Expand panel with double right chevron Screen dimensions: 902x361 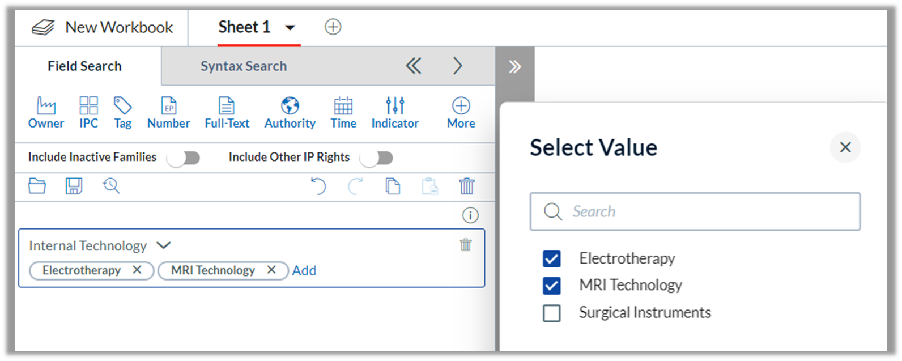tap(514, 67)
